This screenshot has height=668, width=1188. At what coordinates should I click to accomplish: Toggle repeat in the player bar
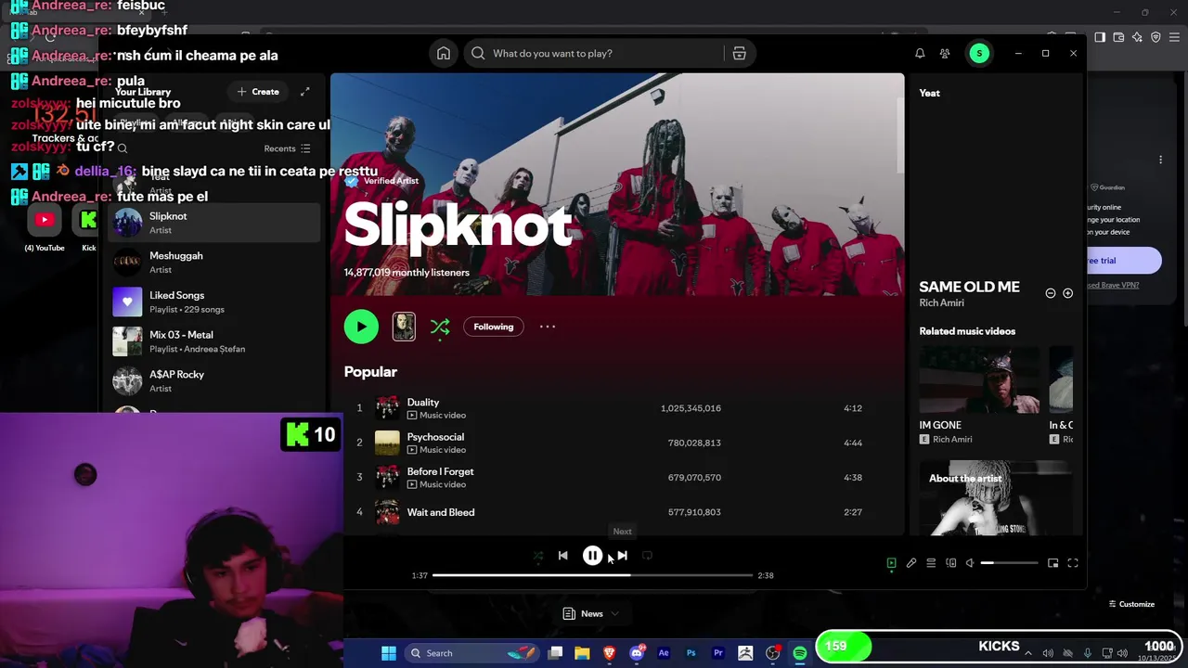point(647,556)
